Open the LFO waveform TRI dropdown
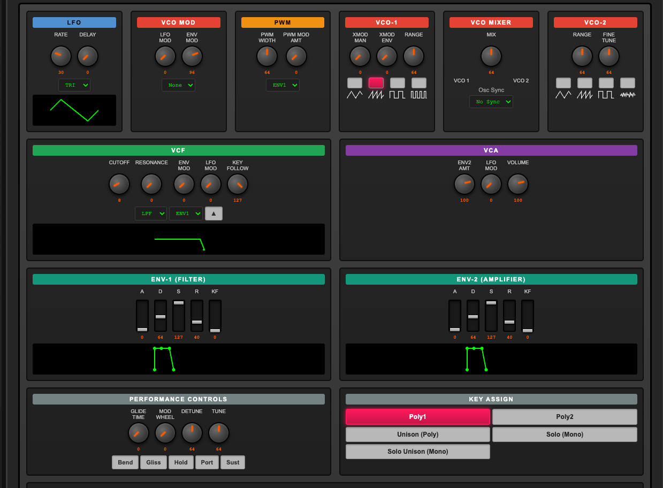663x488 pixels. click(x=74, y=85)
